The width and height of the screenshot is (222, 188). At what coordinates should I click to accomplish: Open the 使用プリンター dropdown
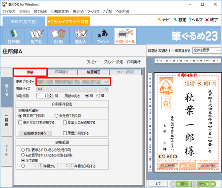[x=73, y=82]
